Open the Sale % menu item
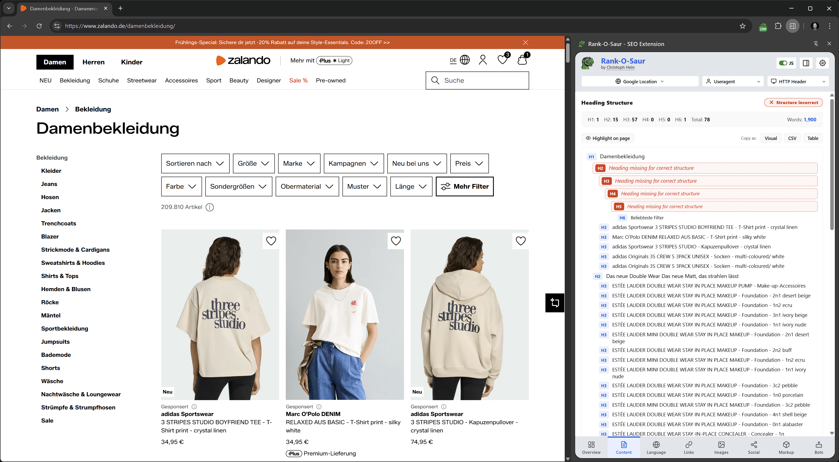 pos(298,81)
